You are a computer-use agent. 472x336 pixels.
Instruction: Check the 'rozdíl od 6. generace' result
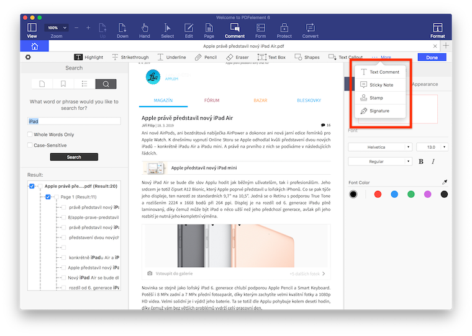[63, 288]
